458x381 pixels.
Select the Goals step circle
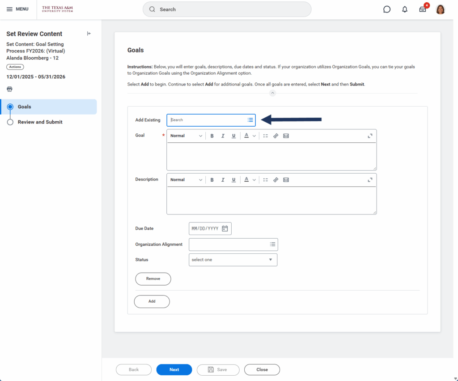click(10, 107)
